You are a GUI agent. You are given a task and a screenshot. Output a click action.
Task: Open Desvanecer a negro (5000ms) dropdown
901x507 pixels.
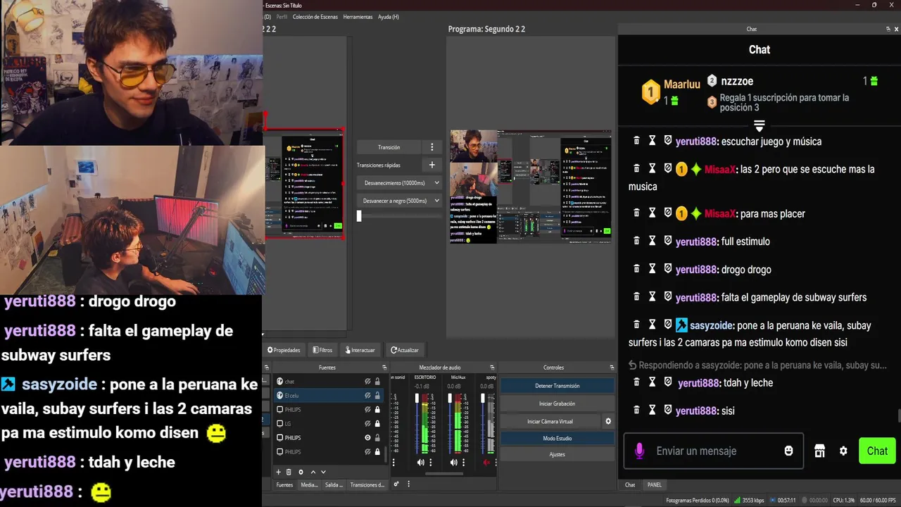[399, 200]
